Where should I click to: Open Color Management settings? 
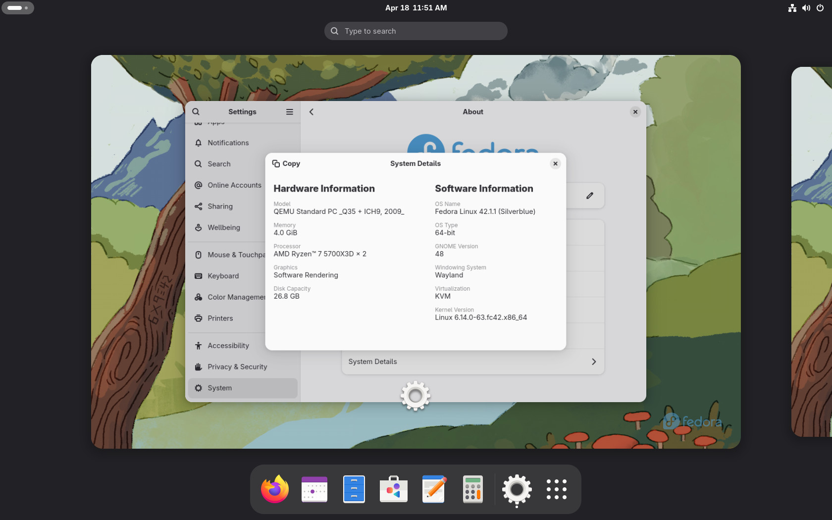226,297
